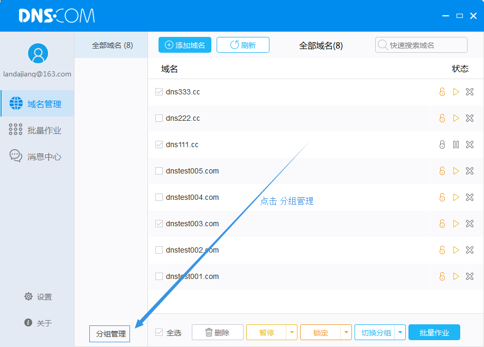The image size is (484, 347).
Task: Open the Switch Group (切换分组) dropdown arrow
Action: point(401,332)
